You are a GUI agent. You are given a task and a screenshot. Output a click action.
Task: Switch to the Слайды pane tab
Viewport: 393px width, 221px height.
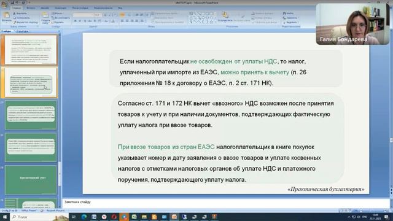click(6, 31)
